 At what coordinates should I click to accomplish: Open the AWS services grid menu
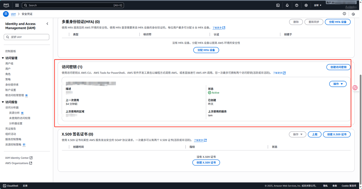[x=17, y=5]
